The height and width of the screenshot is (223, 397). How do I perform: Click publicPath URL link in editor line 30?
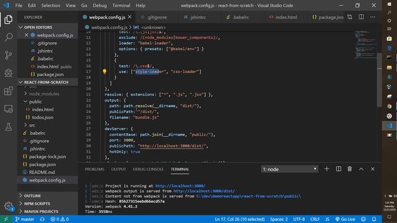click(172, 146)
